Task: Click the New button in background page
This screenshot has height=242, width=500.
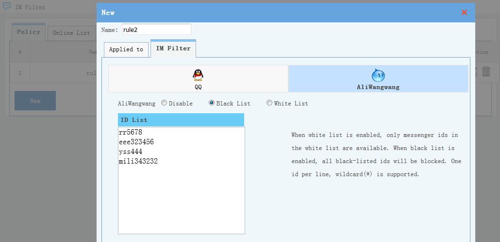Action: 35,101
